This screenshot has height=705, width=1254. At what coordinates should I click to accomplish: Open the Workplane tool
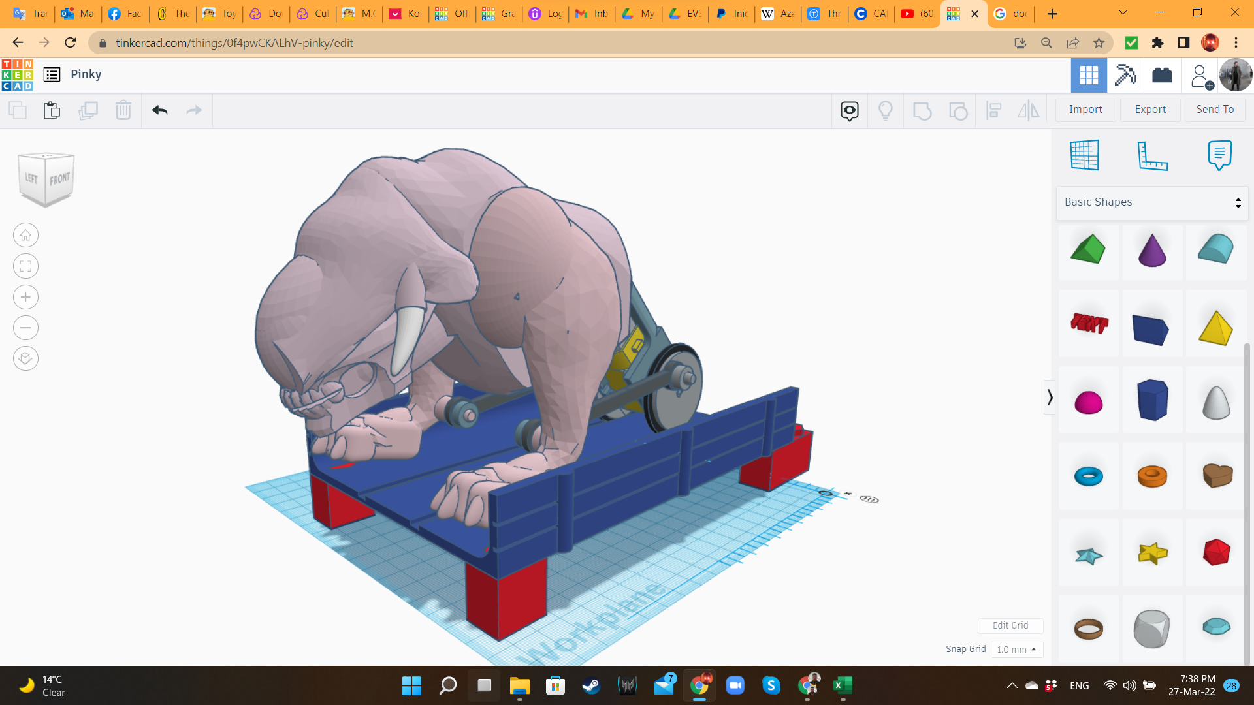pos(1085,155)
